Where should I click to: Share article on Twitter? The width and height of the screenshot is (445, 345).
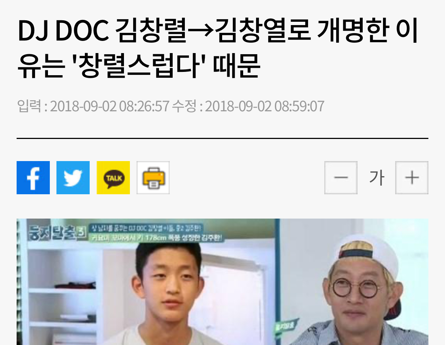tap(73, 178)
